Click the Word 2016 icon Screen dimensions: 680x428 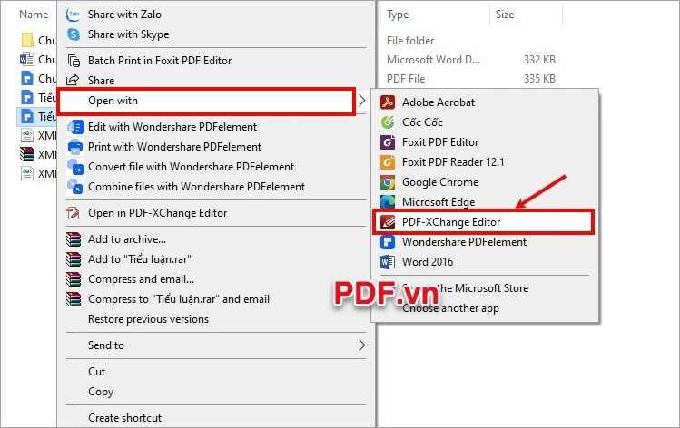pos(388,262)
